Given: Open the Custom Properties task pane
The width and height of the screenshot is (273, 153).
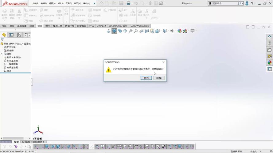Looking at the screenshot, I should coord(270,69).
